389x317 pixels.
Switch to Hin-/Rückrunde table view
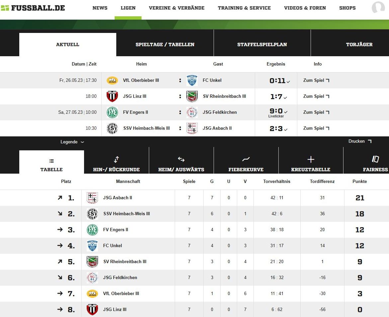116,162
